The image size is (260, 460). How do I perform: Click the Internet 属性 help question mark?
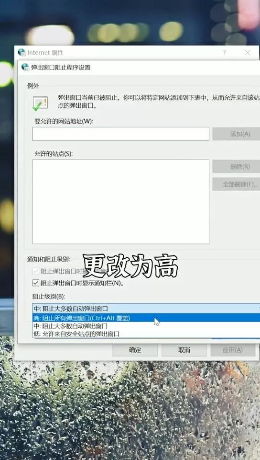(224, 53)
